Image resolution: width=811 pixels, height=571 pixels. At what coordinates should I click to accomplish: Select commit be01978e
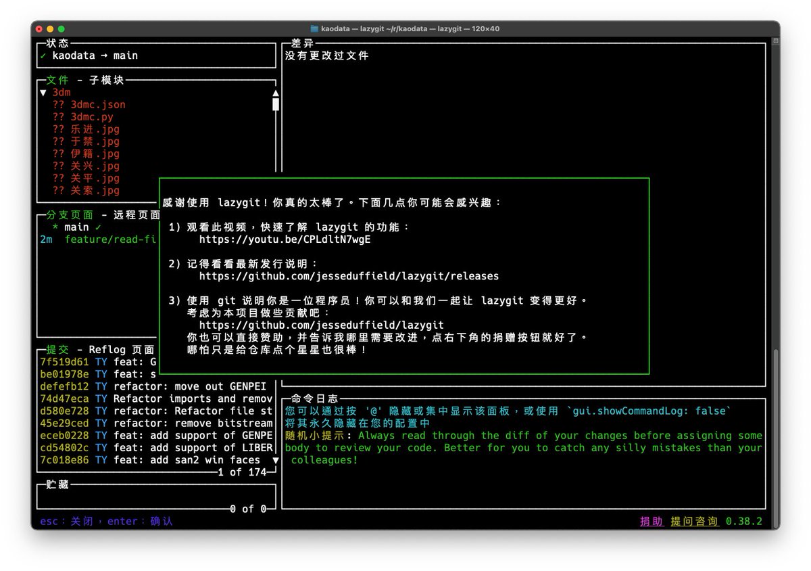[x=99, y=374]
